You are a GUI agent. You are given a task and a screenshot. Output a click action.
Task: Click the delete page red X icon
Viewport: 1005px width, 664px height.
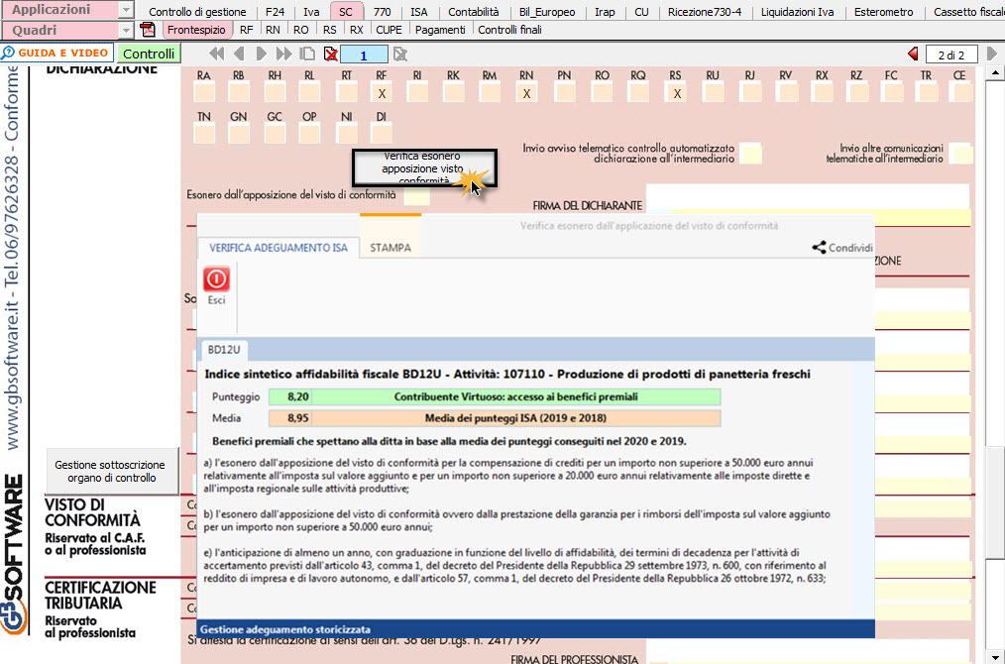330,54
